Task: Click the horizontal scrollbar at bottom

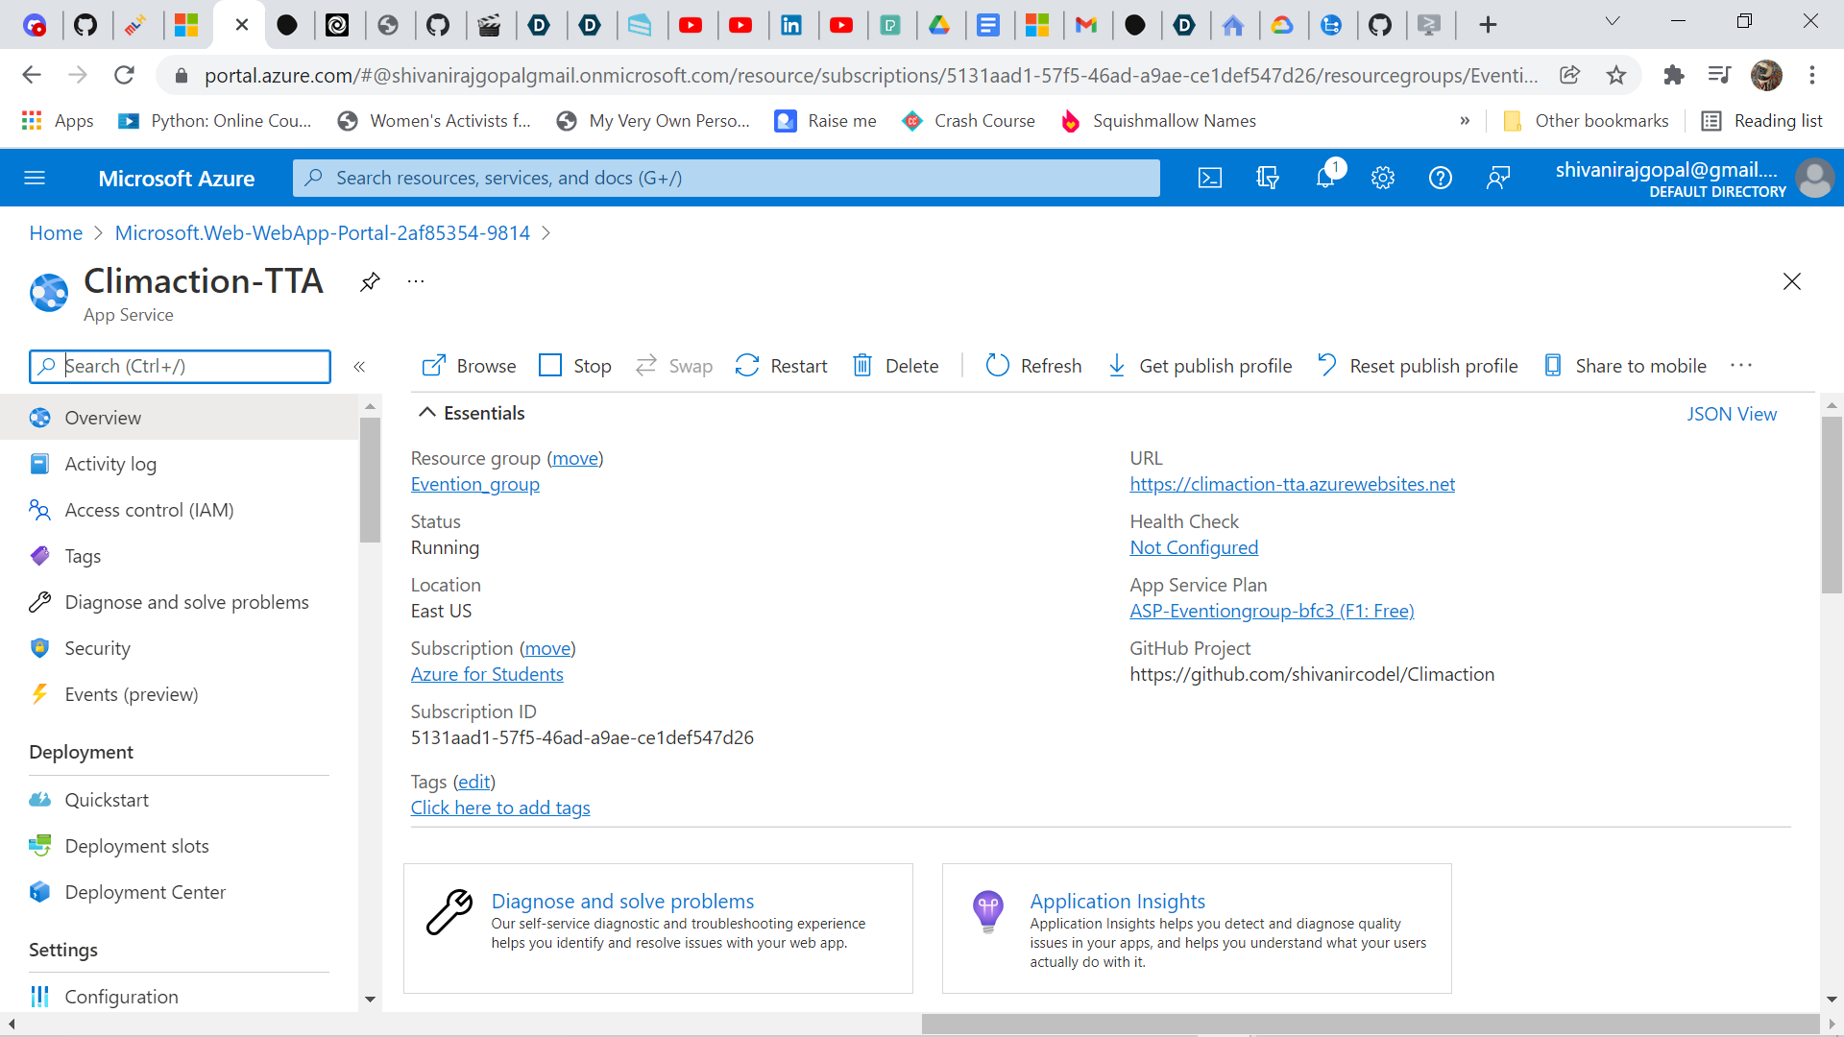Action: (1369, 1024)
